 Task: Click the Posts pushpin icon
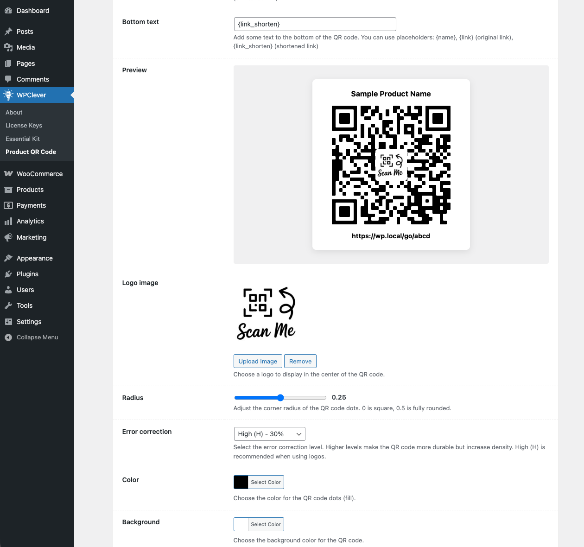[8, 32]
